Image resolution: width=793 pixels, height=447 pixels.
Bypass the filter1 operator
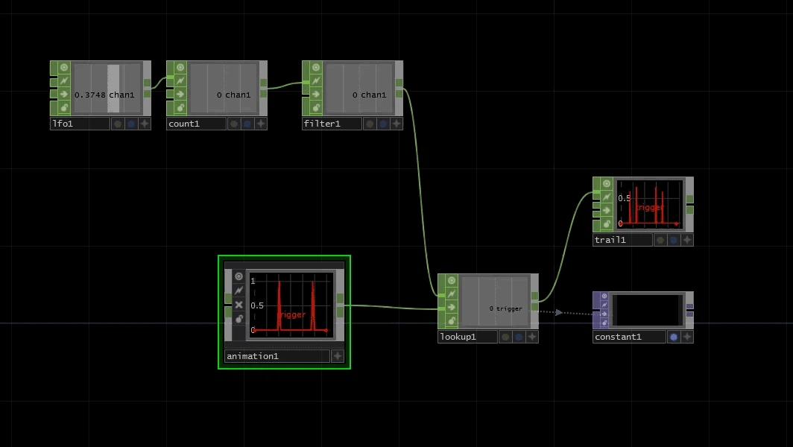[x=316, y=94]
